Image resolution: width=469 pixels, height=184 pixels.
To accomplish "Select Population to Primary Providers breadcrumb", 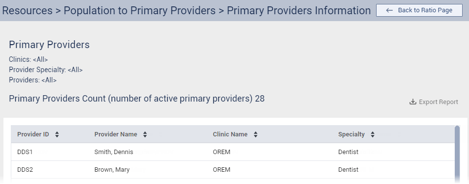I will tap(140, 10).
